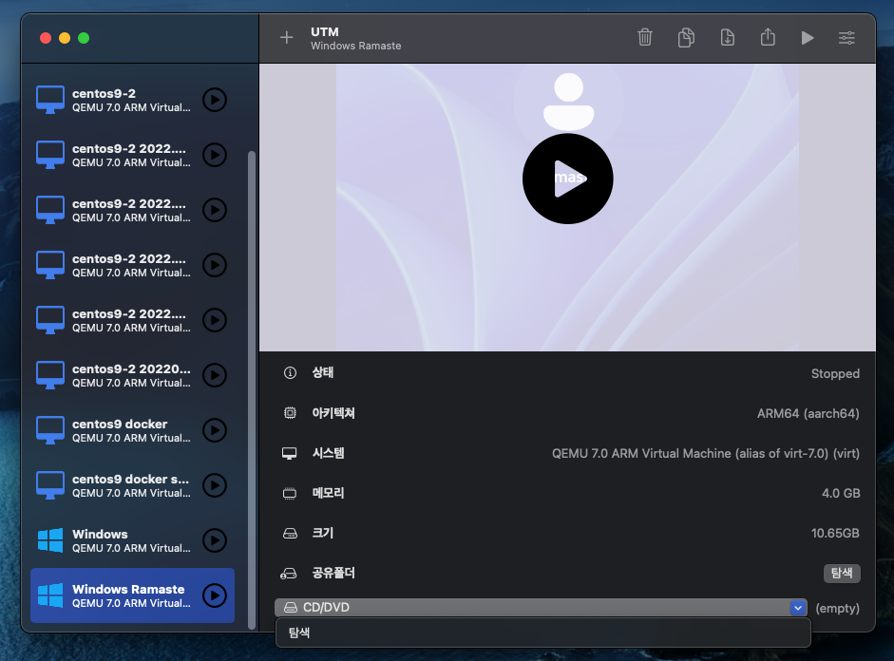This screenshot has height=661, width=894.
Task: Select the centos9 docker VM entry
Action: pyautogui.click(x=132, y=430)
